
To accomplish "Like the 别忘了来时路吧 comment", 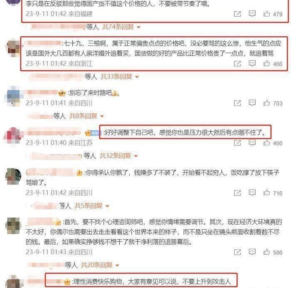I will tap(266, 103).
